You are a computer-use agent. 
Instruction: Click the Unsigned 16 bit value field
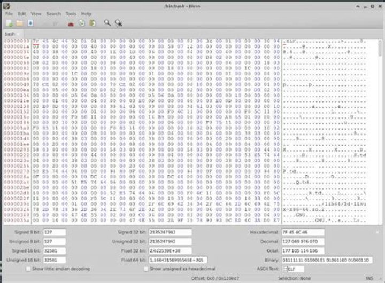(55, 260)
